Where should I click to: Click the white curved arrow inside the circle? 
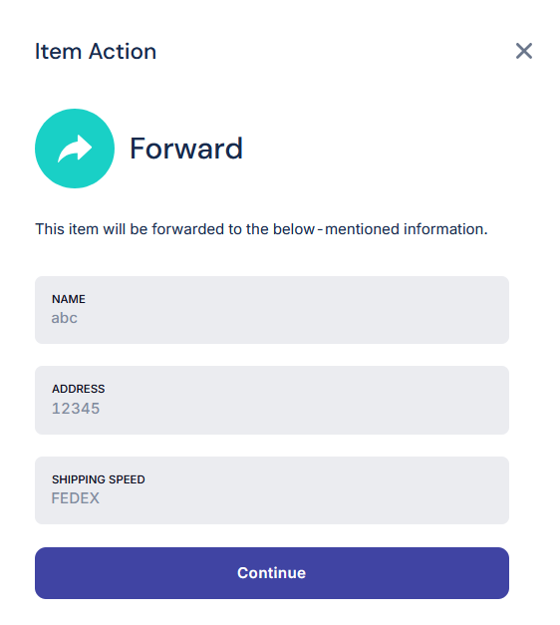click(75, 149)
